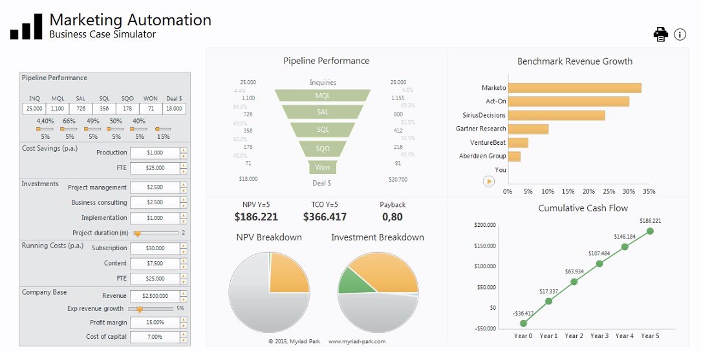Decrease Revenue value with down arrow
The width and height of the screenshot is (701, 351).
point(184,299)
